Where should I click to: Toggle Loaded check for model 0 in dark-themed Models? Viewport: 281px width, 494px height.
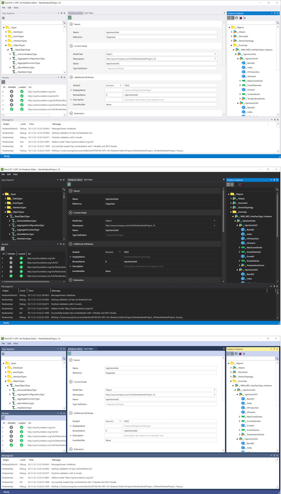point(21,258)
